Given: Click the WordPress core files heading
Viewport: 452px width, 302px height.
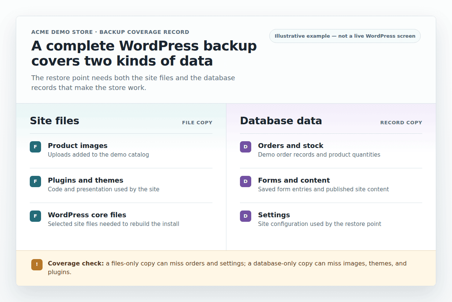Looking at the screenshot, I should click(87, 215).
